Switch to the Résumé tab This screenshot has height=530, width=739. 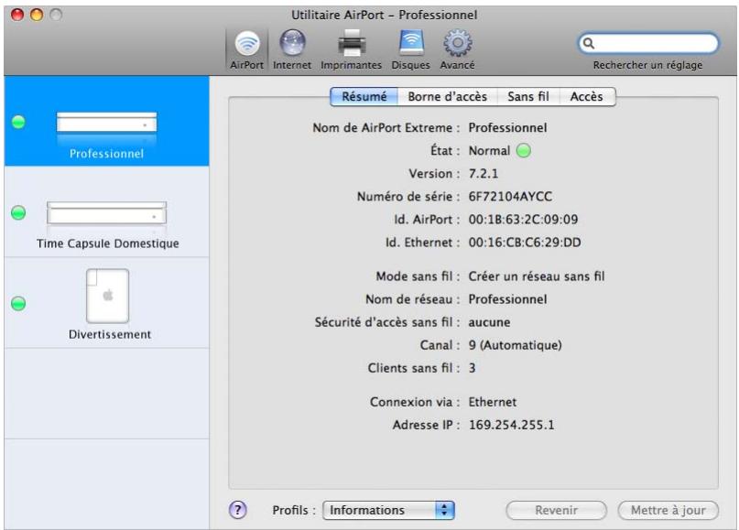point(364,97)
